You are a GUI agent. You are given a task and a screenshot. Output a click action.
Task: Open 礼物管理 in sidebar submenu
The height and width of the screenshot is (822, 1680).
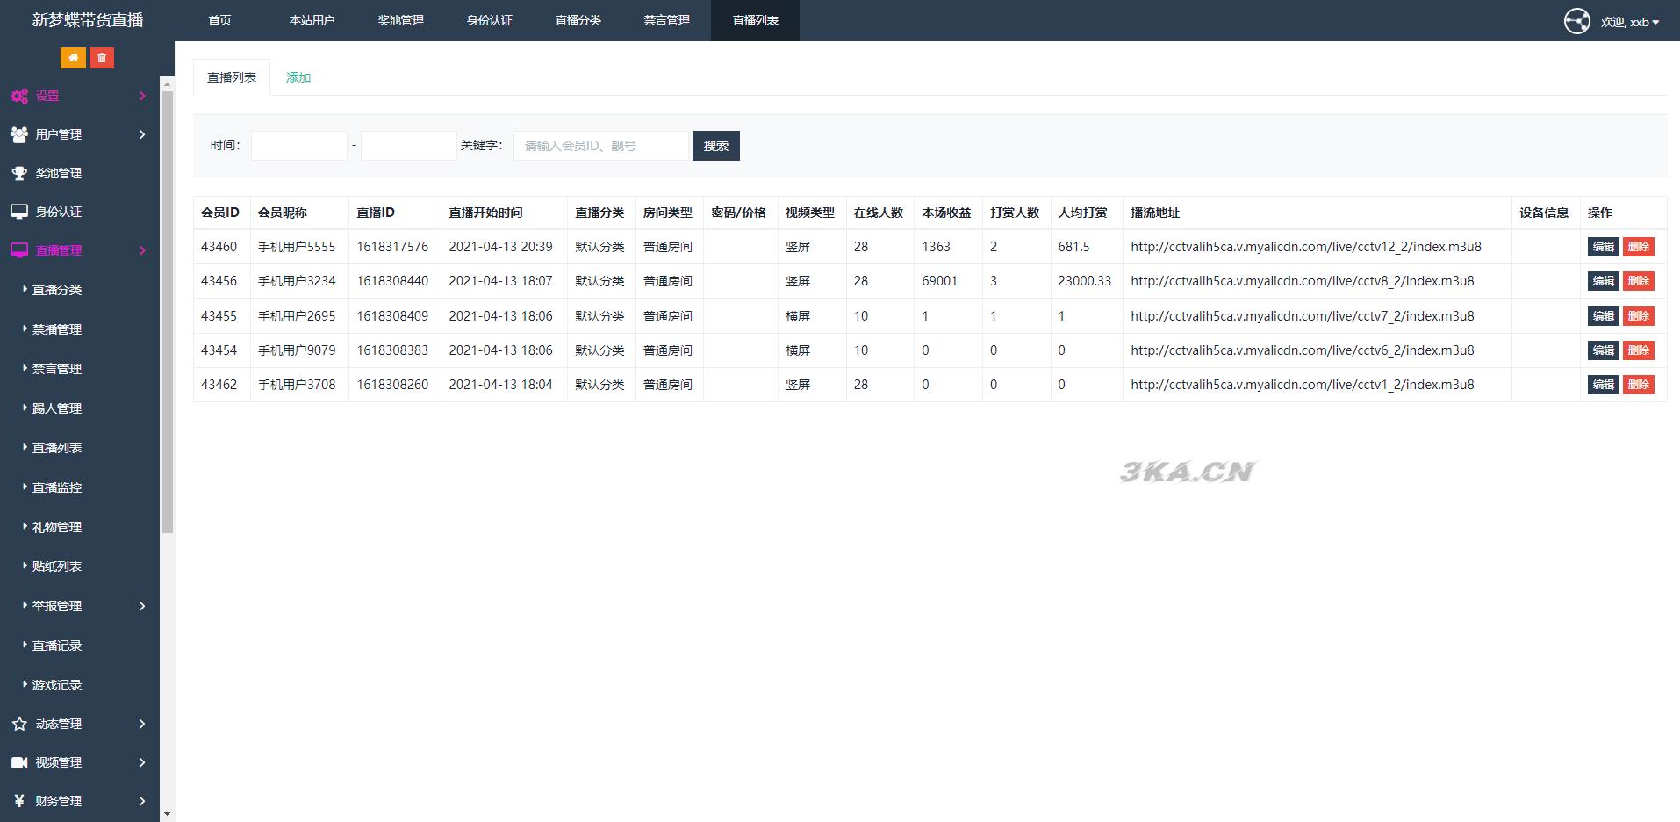coord(57,527)
